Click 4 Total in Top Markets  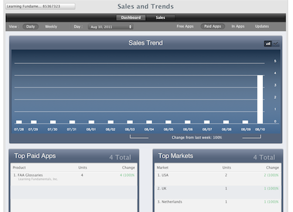(264, 157)
